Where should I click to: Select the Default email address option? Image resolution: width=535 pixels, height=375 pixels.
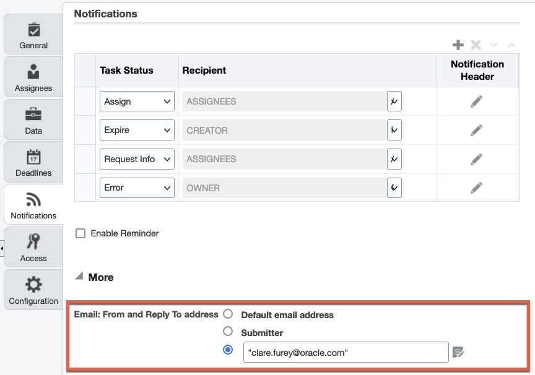(x=228, y=314)
